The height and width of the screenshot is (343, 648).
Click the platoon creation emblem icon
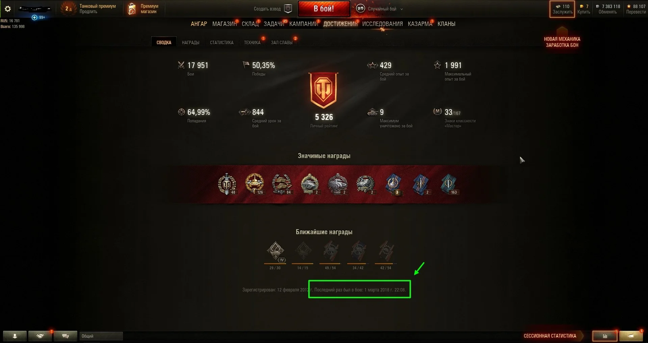click(x=288, y=9)
